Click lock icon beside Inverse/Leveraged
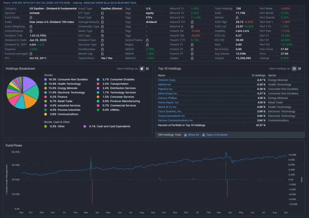The image size is (309, 218). coord(31,54)
